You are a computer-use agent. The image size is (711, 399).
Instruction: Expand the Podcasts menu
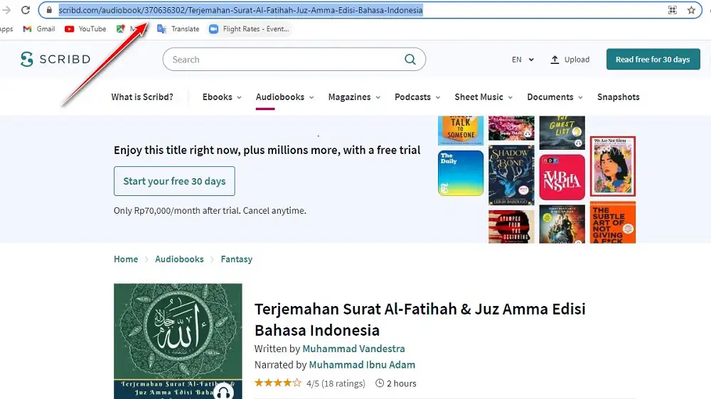pyautogui.click(x=417, y=97)
